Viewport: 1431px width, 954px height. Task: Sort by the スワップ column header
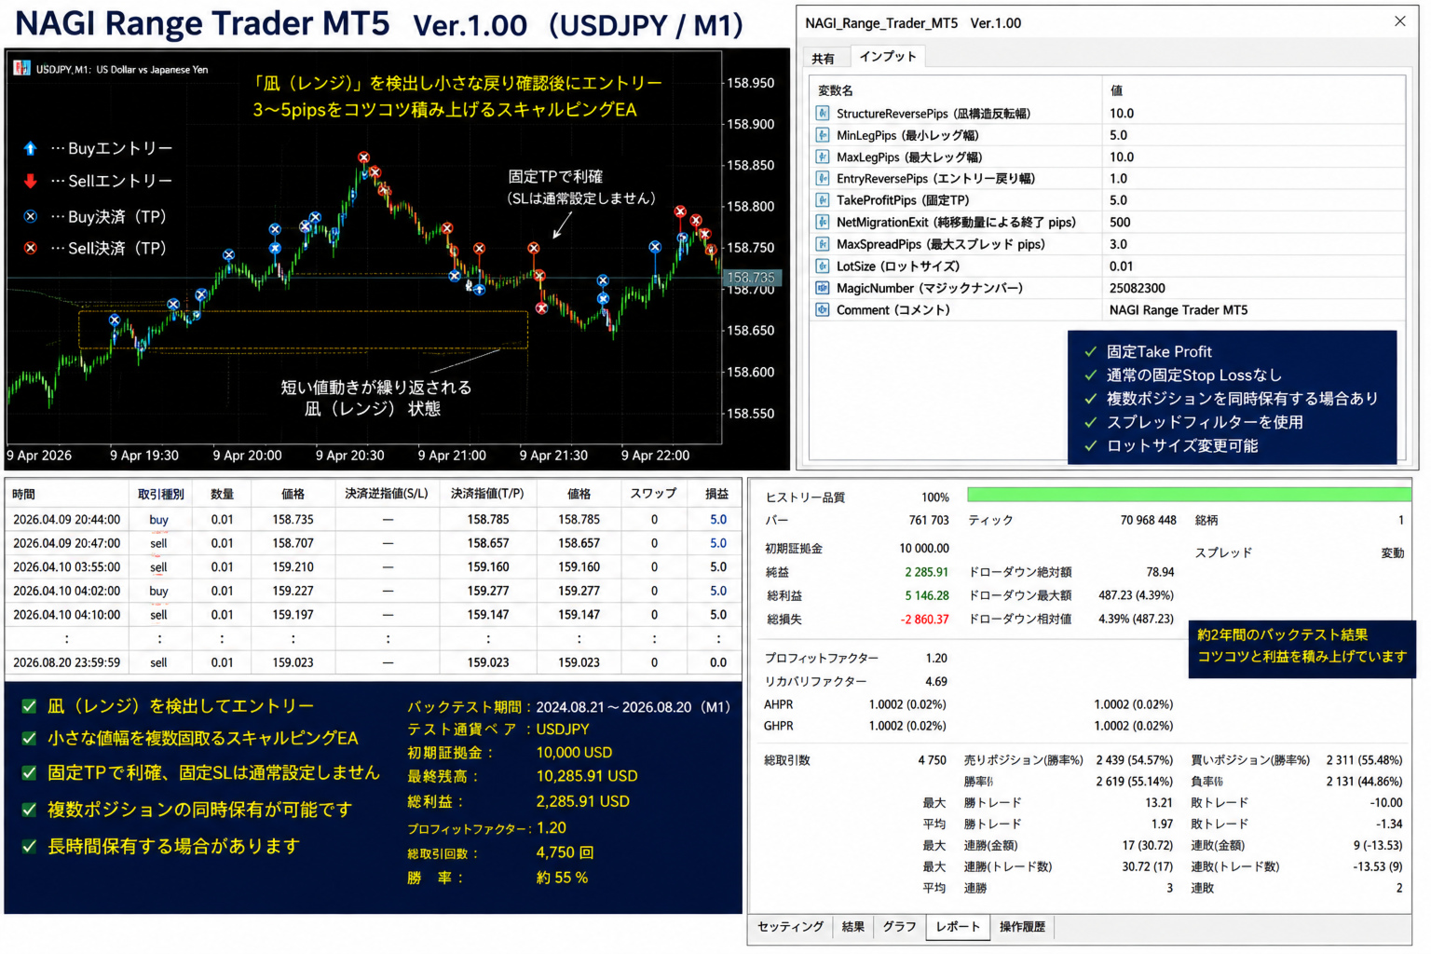point(653,495)
